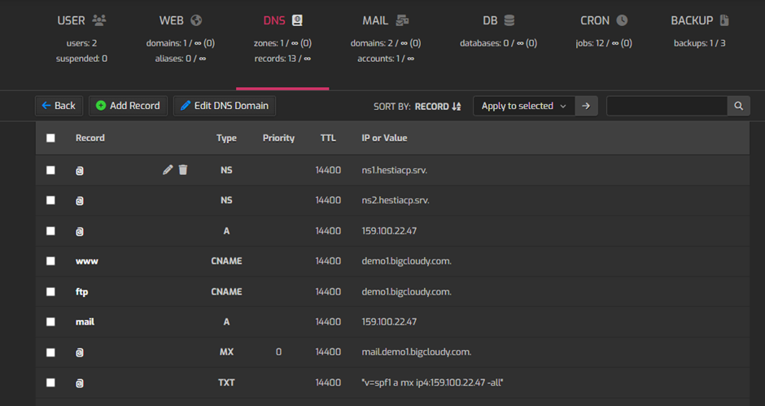
Task: Click inside the search input field
Action: pos(666,106)
